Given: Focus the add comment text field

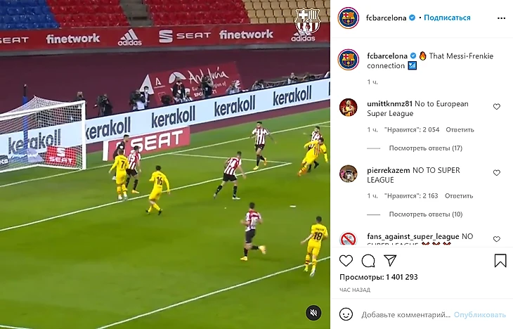Looking at the screenshot, I should click(x=405, y=315).
